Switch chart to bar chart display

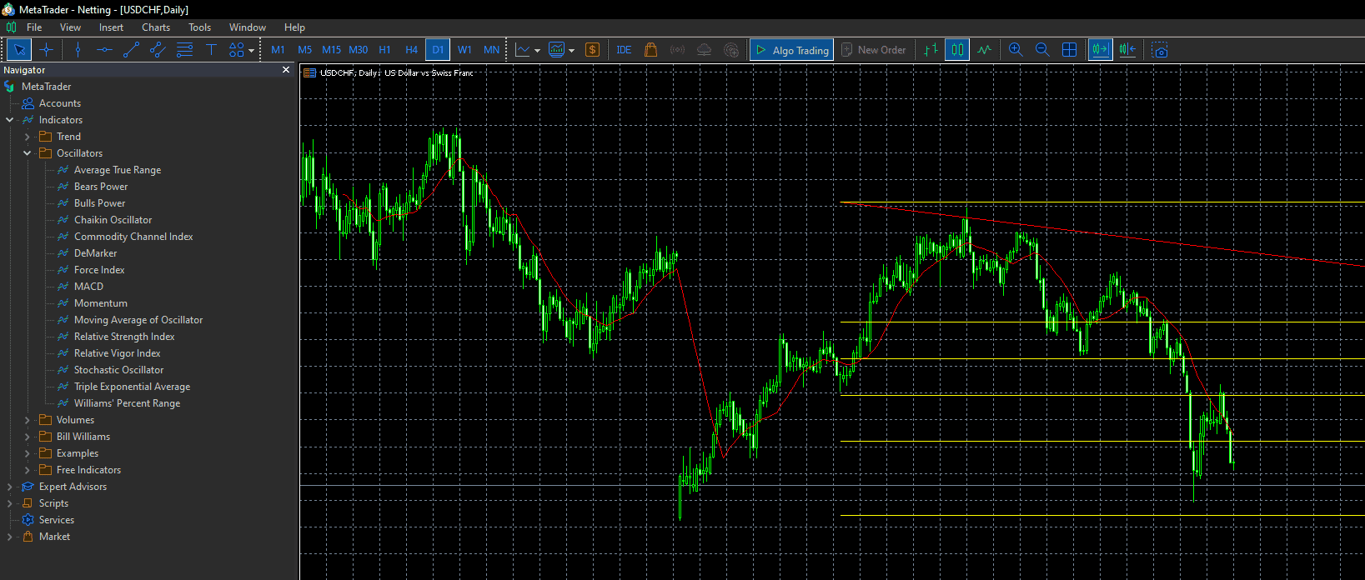click(931, 50)
